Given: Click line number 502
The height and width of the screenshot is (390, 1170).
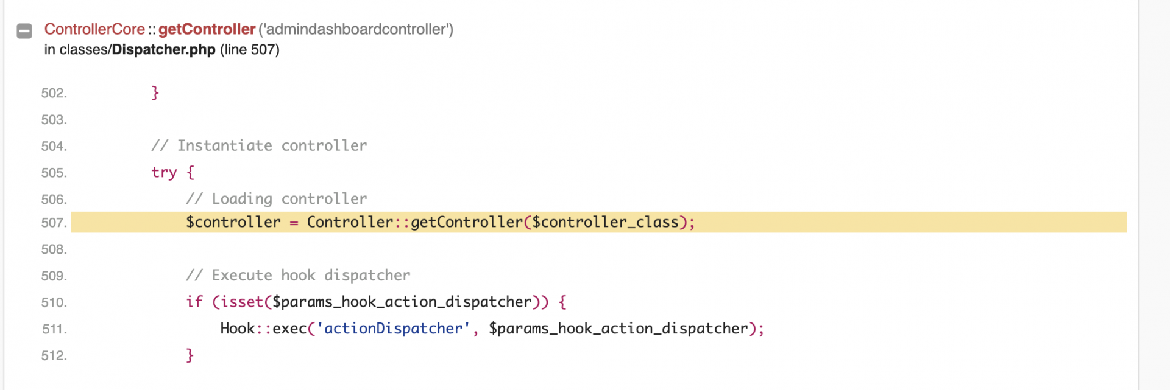Looking at the screenshot, I should click(x=54, y=93).
